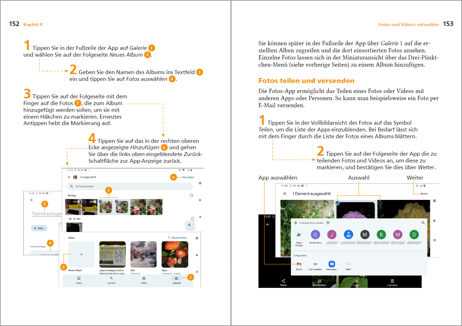Select the yellow flower photo's empty circle

tap(380, 202)
